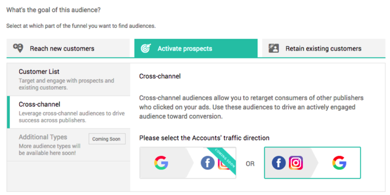This screenshot has width=390, height=195.
Task: Click the Google logo in the left traffic option
Action: click(161, 163)
